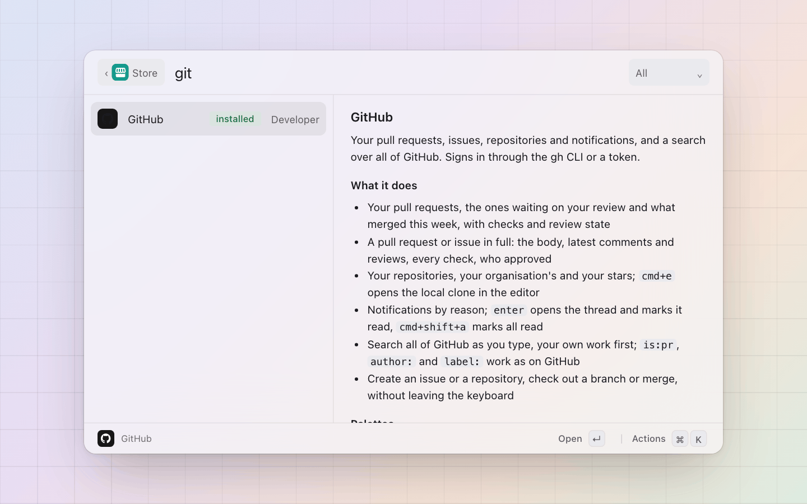The image size is (807, 504).
Task: Click the 'Developer' category label
Action: click(295, 119)
